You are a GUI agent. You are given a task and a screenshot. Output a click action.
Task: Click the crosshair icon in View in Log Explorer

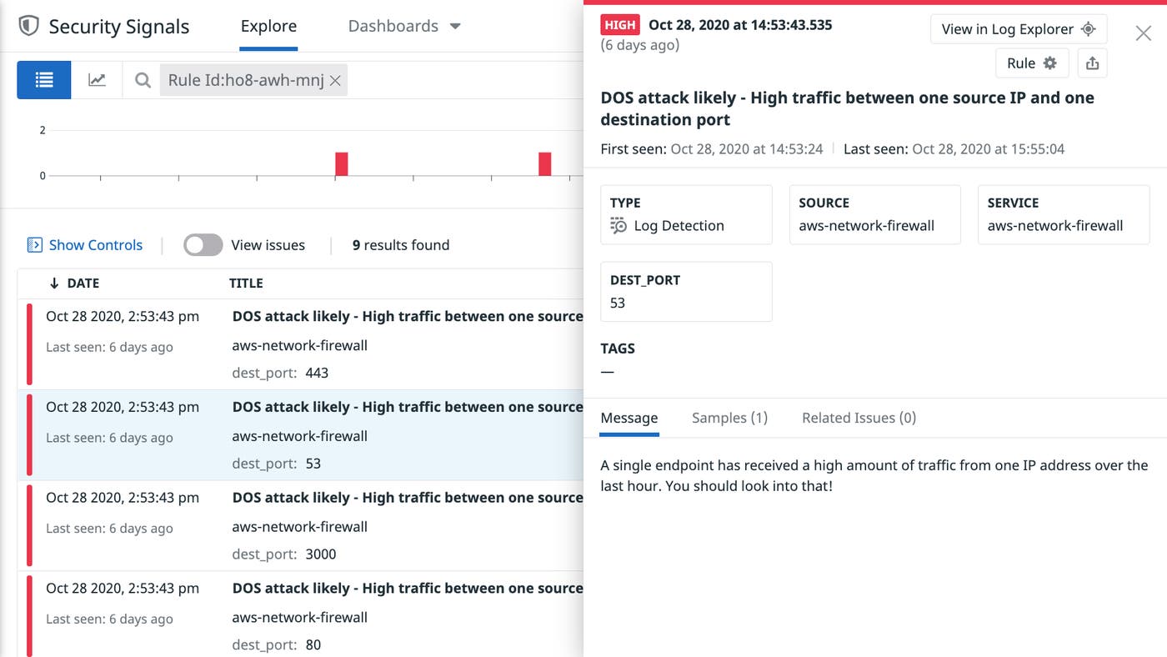[x=1089, y=28]
